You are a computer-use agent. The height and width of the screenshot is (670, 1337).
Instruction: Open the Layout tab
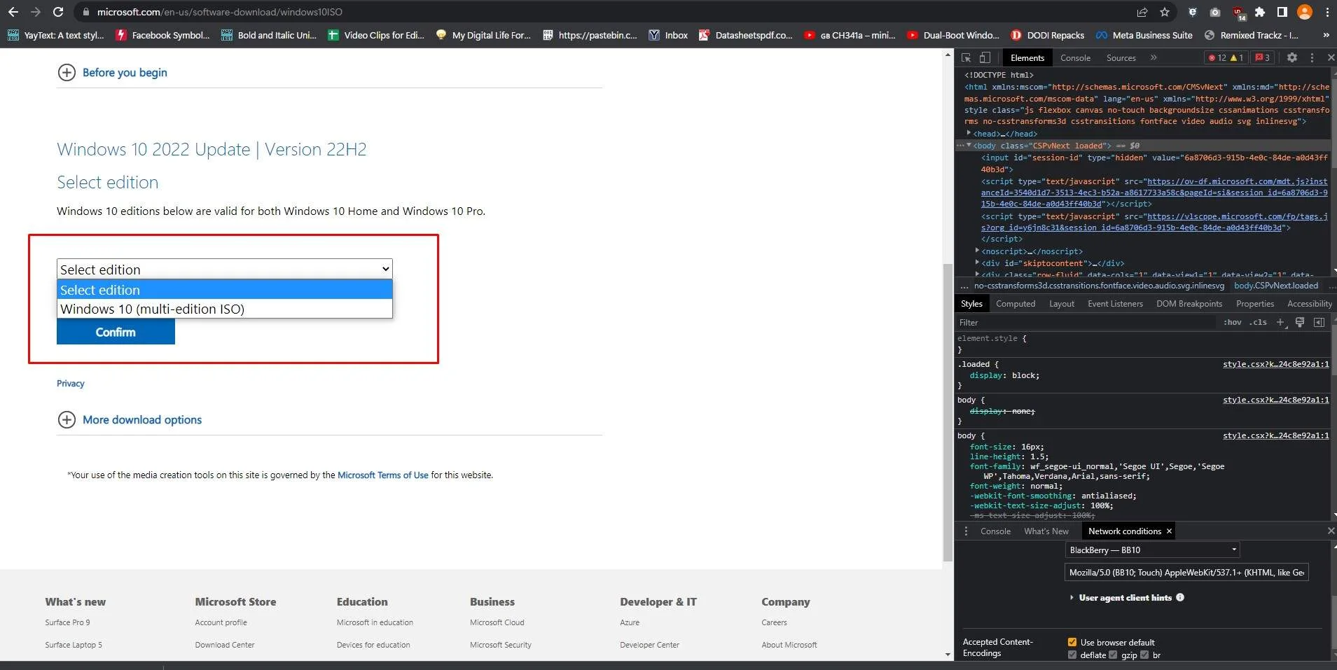(x=1061, y=304)
